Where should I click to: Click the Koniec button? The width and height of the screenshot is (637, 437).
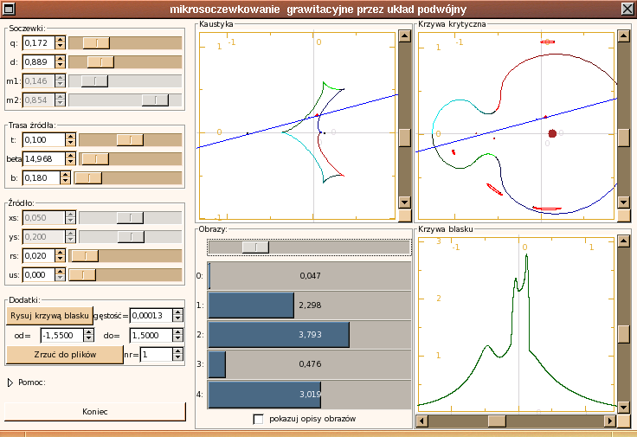click(95, 411)
